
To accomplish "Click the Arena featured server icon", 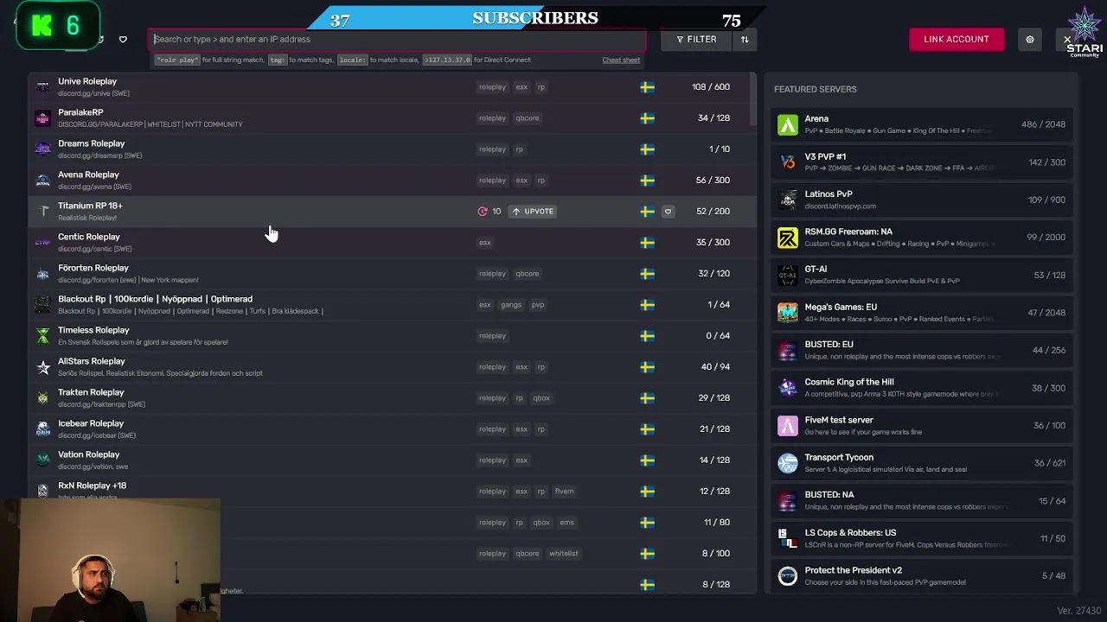I will (x=787, y=124).
